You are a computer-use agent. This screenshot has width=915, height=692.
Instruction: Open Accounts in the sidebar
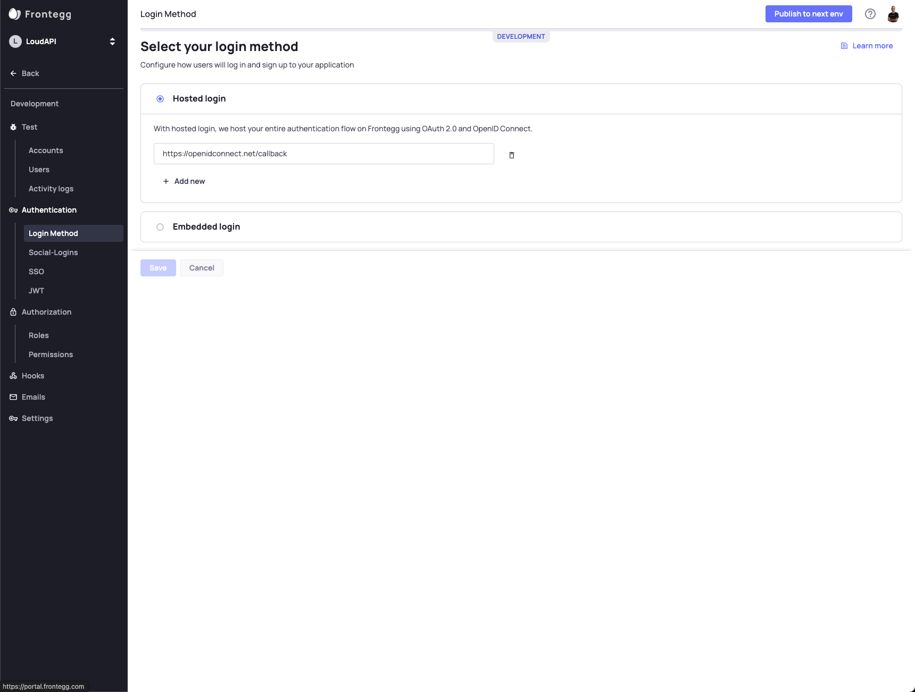(x=46, y=150)
